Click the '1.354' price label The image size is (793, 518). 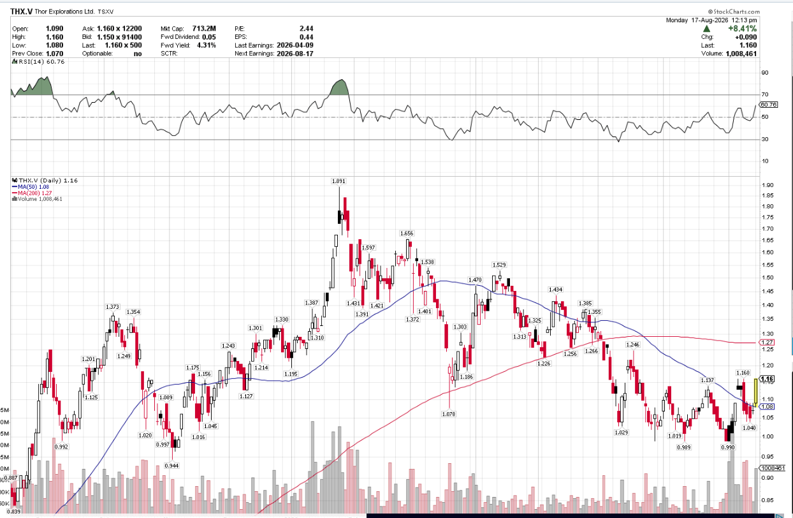coord(134,312)
